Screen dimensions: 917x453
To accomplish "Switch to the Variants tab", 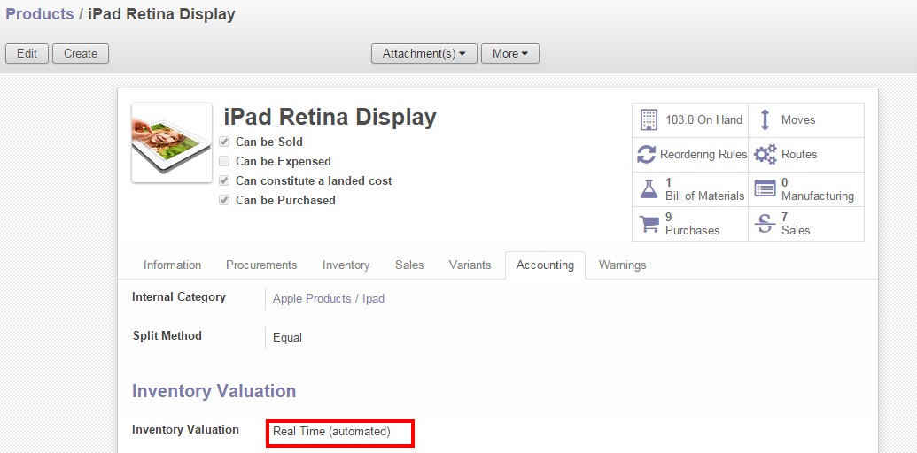I will pyautogui.click(x=470, y=265).
